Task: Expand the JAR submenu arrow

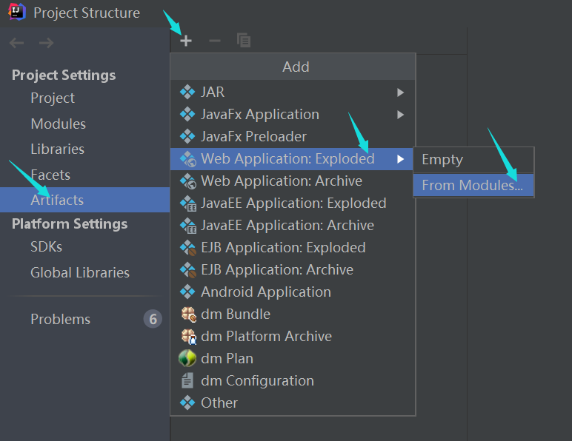Action: [401, 92]
